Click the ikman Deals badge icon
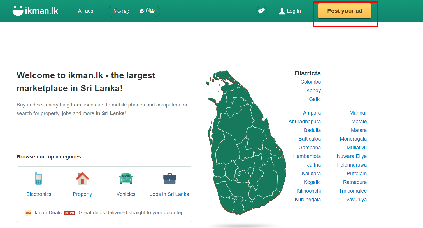This screenshot has width=423, height=228. pos(28,213)
